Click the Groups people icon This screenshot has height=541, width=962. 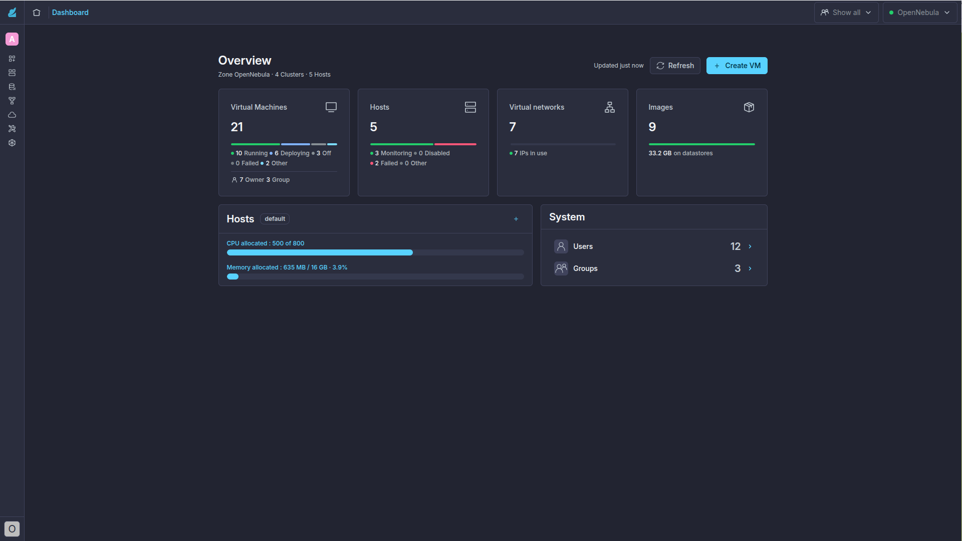coord(561,268)
